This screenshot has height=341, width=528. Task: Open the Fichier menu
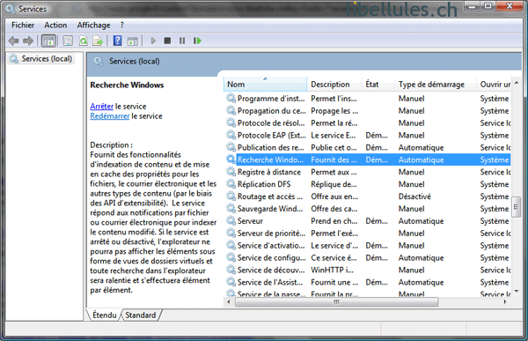[23, 25]
